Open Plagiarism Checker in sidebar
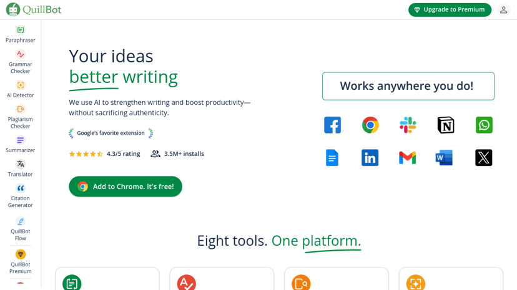The image size is (517, 290). pos(21,117)
